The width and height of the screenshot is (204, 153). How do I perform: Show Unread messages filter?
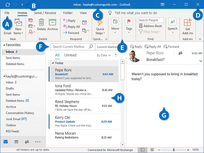coord(70,55)
